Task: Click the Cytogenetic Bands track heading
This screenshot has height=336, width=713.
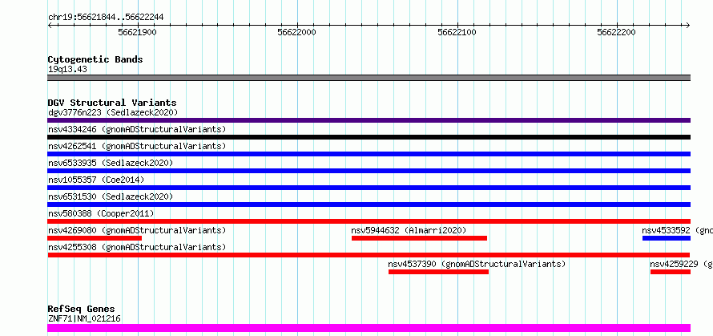Action: click(95, 59)
